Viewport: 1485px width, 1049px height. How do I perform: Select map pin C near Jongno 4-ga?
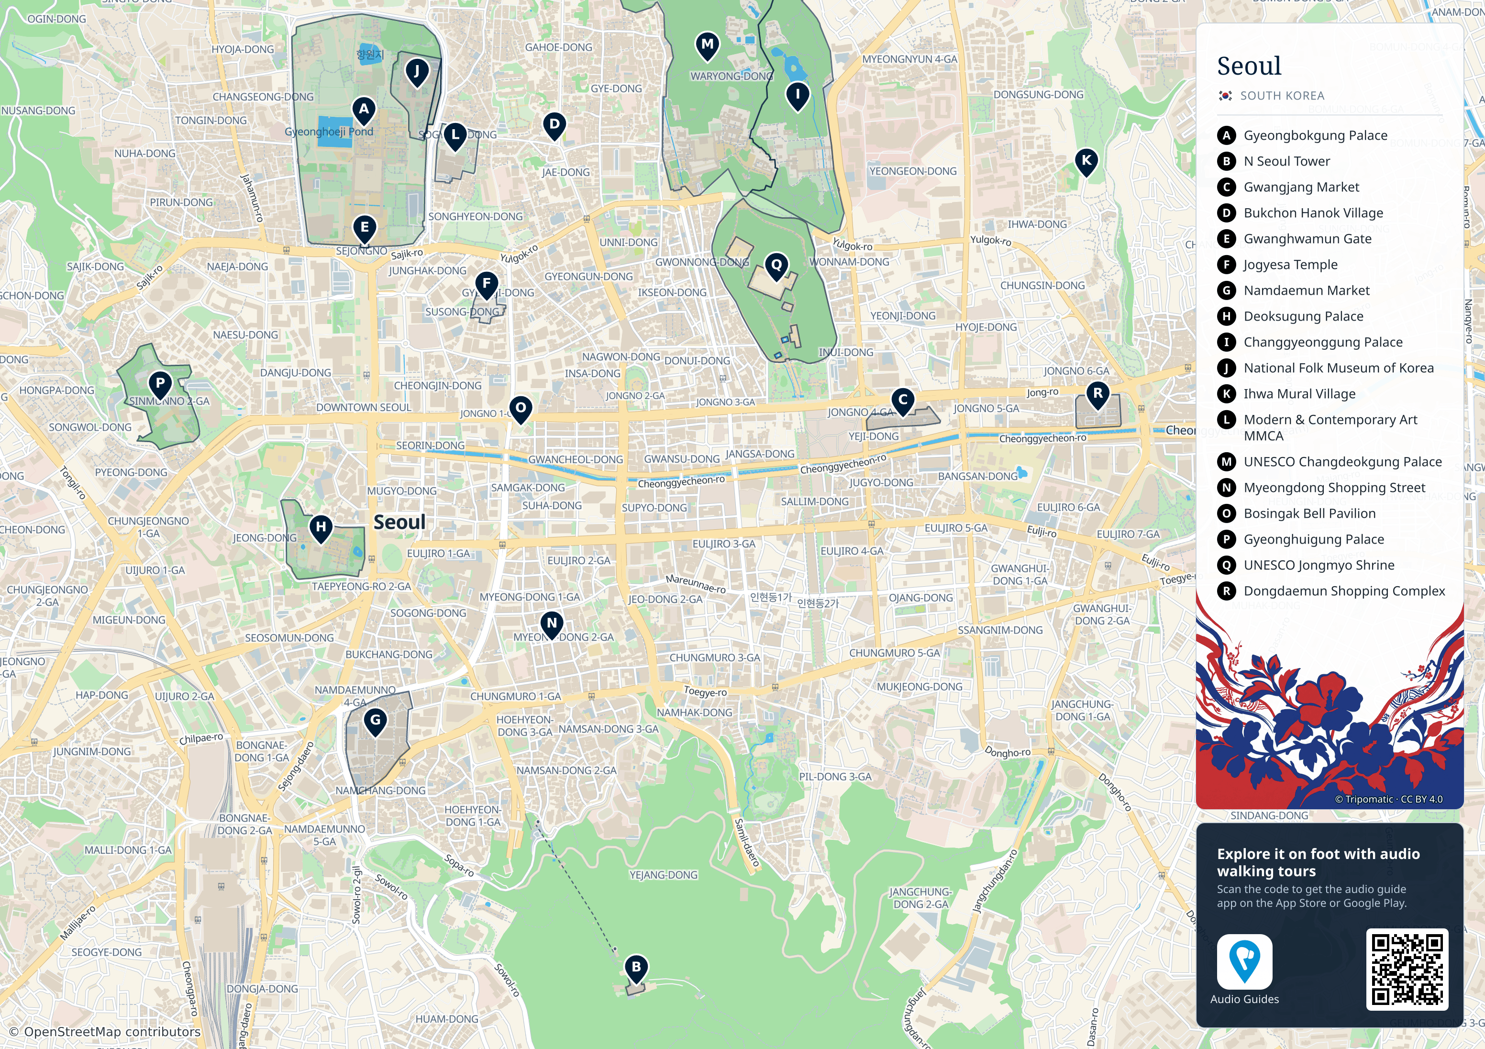pyautogui.click(x=903, y=402)
